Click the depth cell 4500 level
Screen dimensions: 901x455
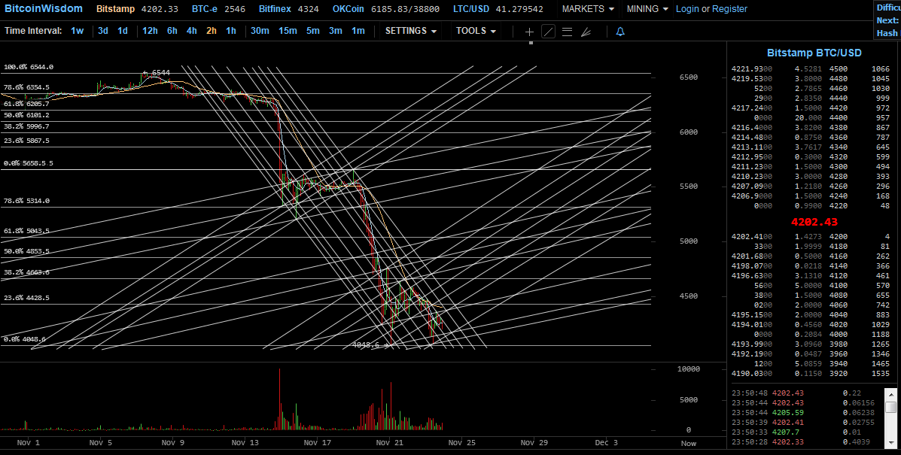[x=839, y=69]
